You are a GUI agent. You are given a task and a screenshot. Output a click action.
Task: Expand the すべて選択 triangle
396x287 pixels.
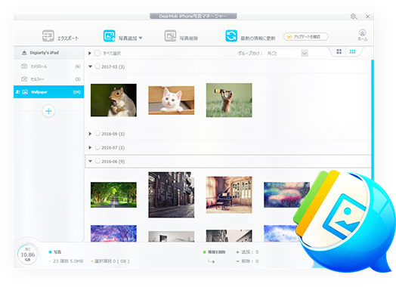click(90, 54)
